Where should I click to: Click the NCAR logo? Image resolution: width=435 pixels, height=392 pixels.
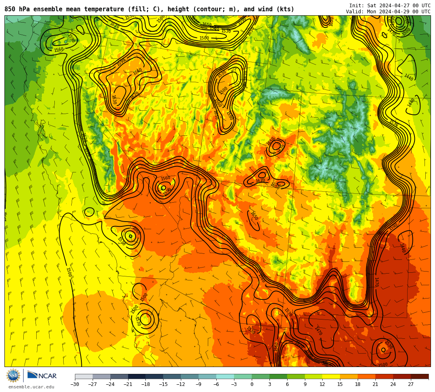[42, 375]
